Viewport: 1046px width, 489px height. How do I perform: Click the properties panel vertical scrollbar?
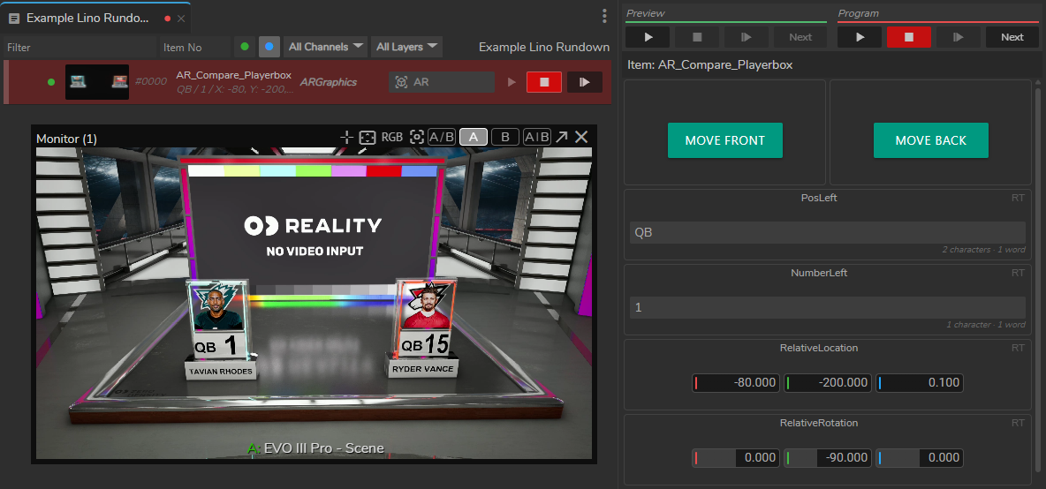click(x=1037, y=280)
